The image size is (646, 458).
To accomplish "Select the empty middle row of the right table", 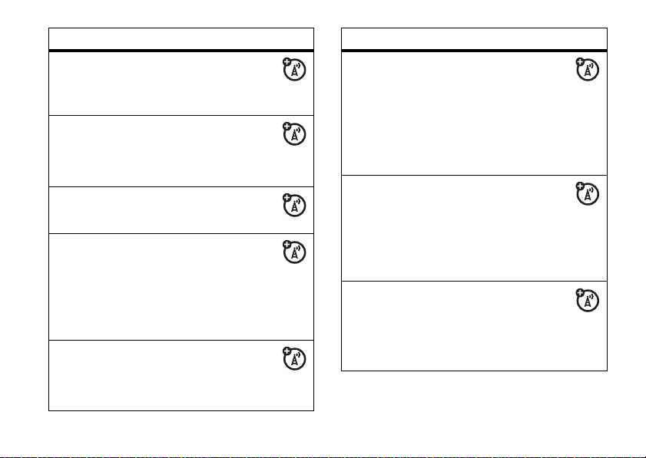I will pyautogui.click(x=474, y=229).
